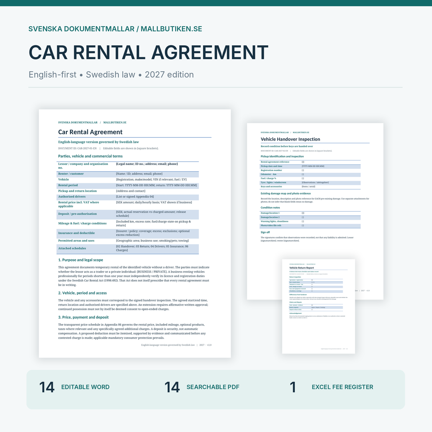The height and width of the screenshot is (432, 432).
Task: Click the 'Parties, vehicle and commercial terms' heading
Action: coord(90,156)
